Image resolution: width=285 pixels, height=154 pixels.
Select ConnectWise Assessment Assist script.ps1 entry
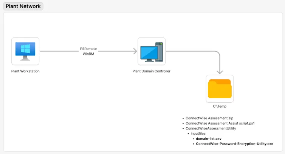click(x=220, y=123)
